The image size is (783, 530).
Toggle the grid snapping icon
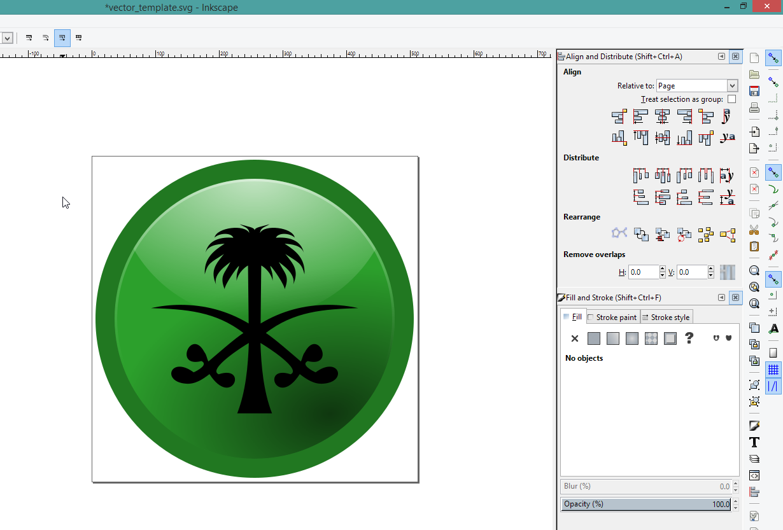[x=773, y=370]
